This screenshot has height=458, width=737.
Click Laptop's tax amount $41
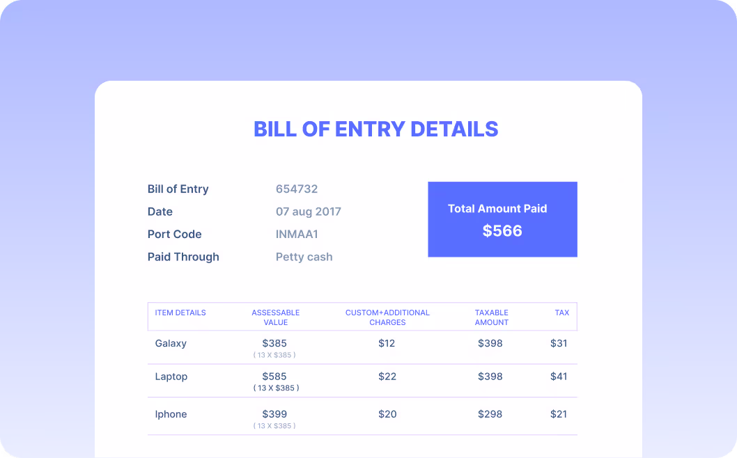pyautogui.click(x=559, y=377)
